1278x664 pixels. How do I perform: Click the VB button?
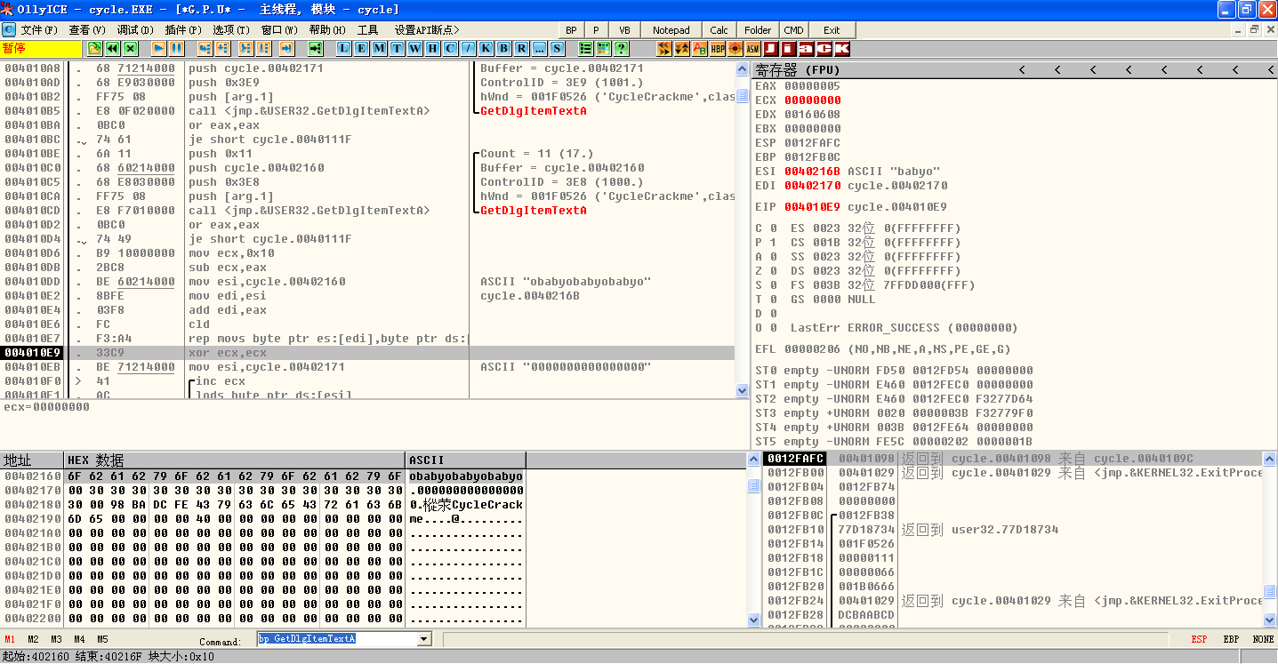click(x=624, y=30)
